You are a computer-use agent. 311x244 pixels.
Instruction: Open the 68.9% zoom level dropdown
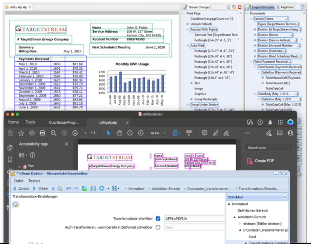(x=165, y=133)
